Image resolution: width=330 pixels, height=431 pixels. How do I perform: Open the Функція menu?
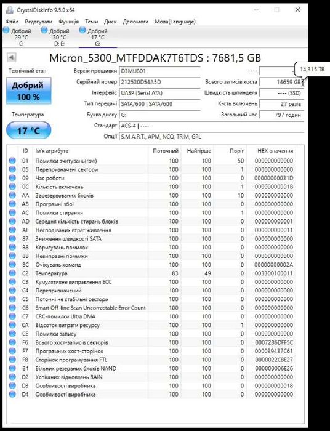coord(69,22)
